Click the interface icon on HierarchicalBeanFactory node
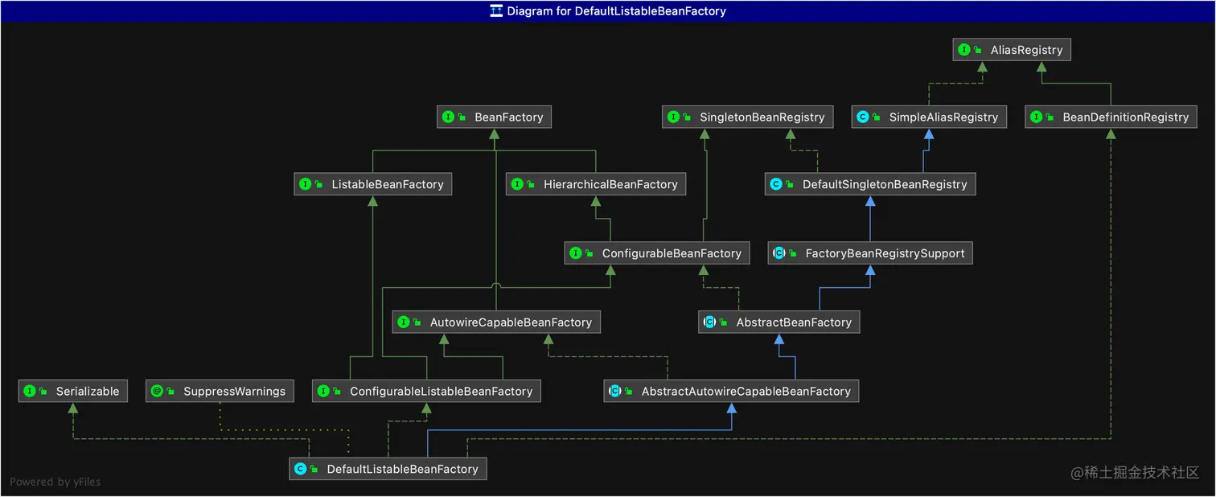Image resolution: width=1216 pixels, height=497 pixels. pyautogui.click(x=517, y=185)
